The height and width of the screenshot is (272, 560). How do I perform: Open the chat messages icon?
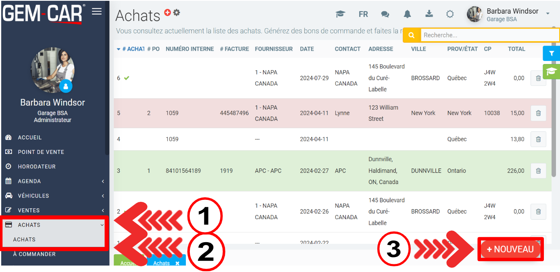coord(385,14)
